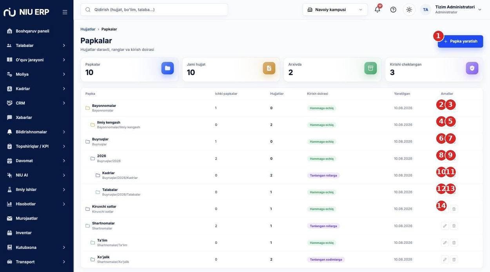490x272 pixels.
Task: Click the blue folder icon on Papkalar card
Action: (x=167, y=68)
